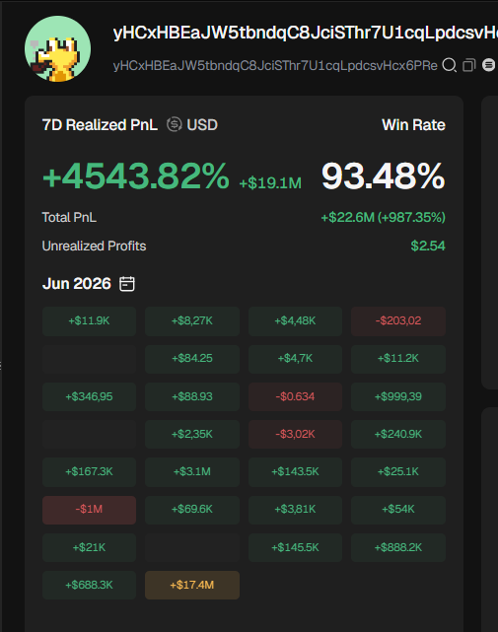Image resolution: width=498 pixels, height=632 pixels.
Task: Click the $2.54 unrealized profits value
Action: click(x=428, y=246)
